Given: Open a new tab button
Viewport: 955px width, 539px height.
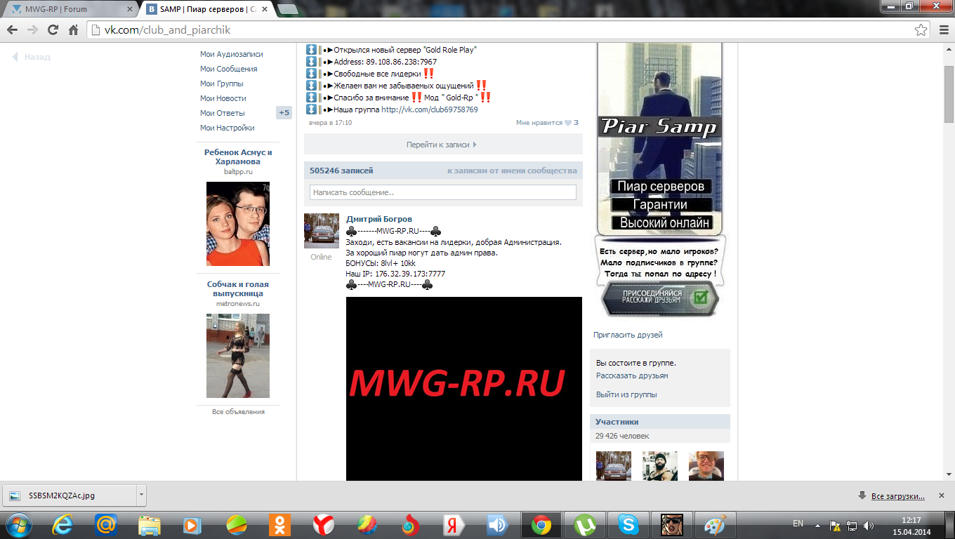Looking at the screenshot, I should [x=286, y=10].
